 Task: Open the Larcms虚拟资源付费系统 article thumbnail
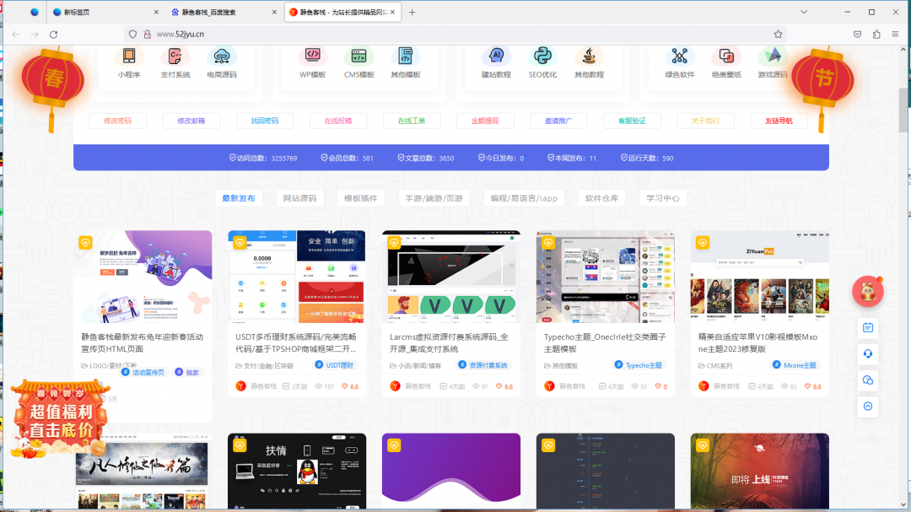click(x=450, y=275)
